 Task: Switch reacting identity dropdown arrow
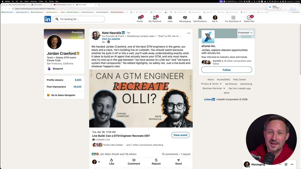pyautogui.click(x=99, y=162)
